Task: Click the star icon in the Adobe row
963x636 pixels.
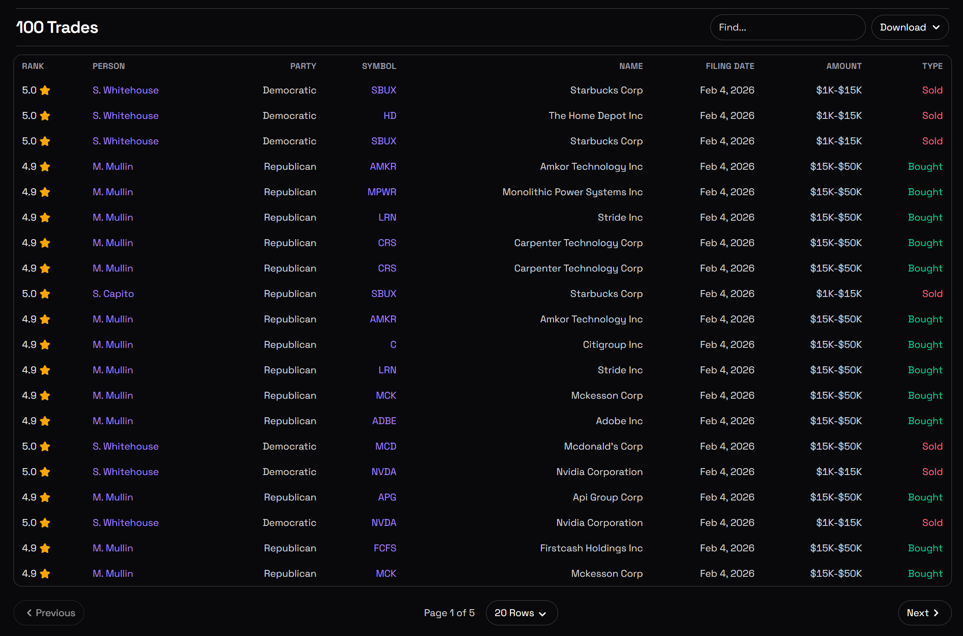Action: [x=45, y=421]
